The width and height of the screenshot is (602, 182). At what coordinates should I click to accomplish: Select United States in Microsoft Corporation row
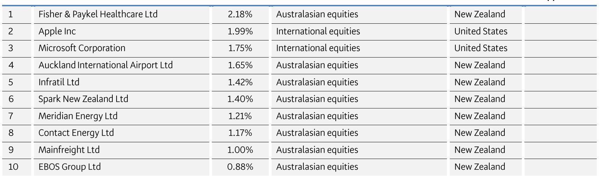tap(481, 48)
